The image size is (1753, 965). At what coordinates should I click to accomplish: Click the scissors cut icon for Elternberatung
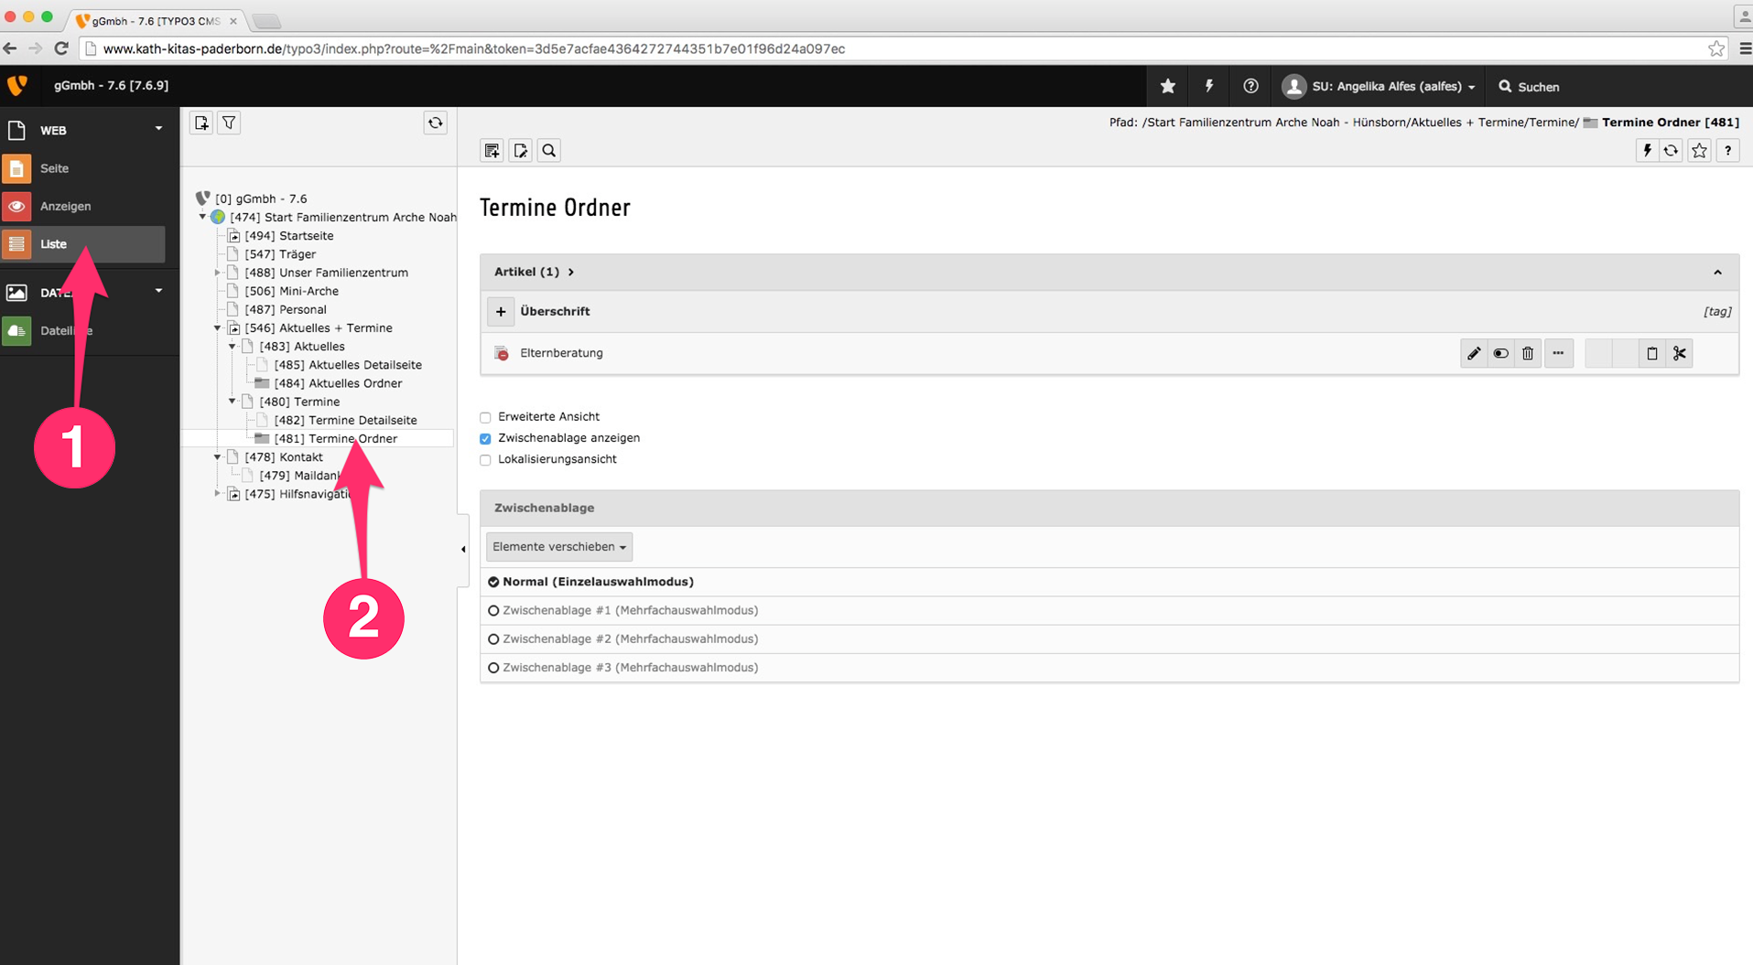[x=1679, y=353]
